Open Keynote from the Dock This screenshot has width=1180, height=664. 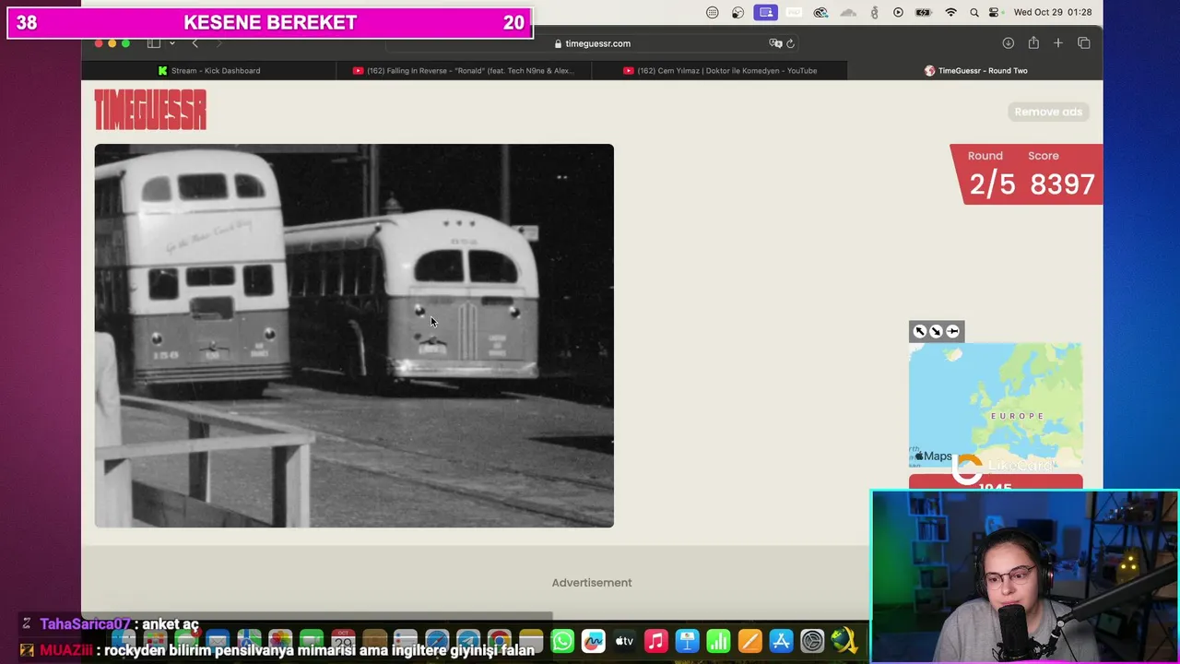pyautogui.click(x=687, y=641)
